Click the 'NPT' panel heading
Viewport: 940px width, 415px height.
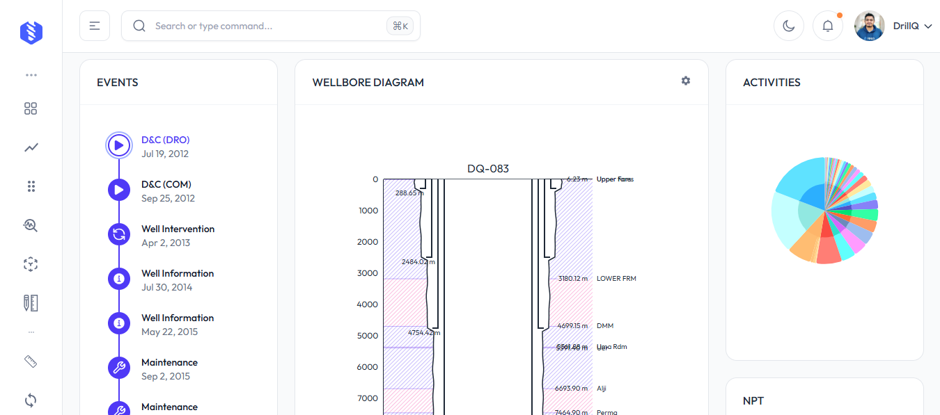(x=753, y=400)
